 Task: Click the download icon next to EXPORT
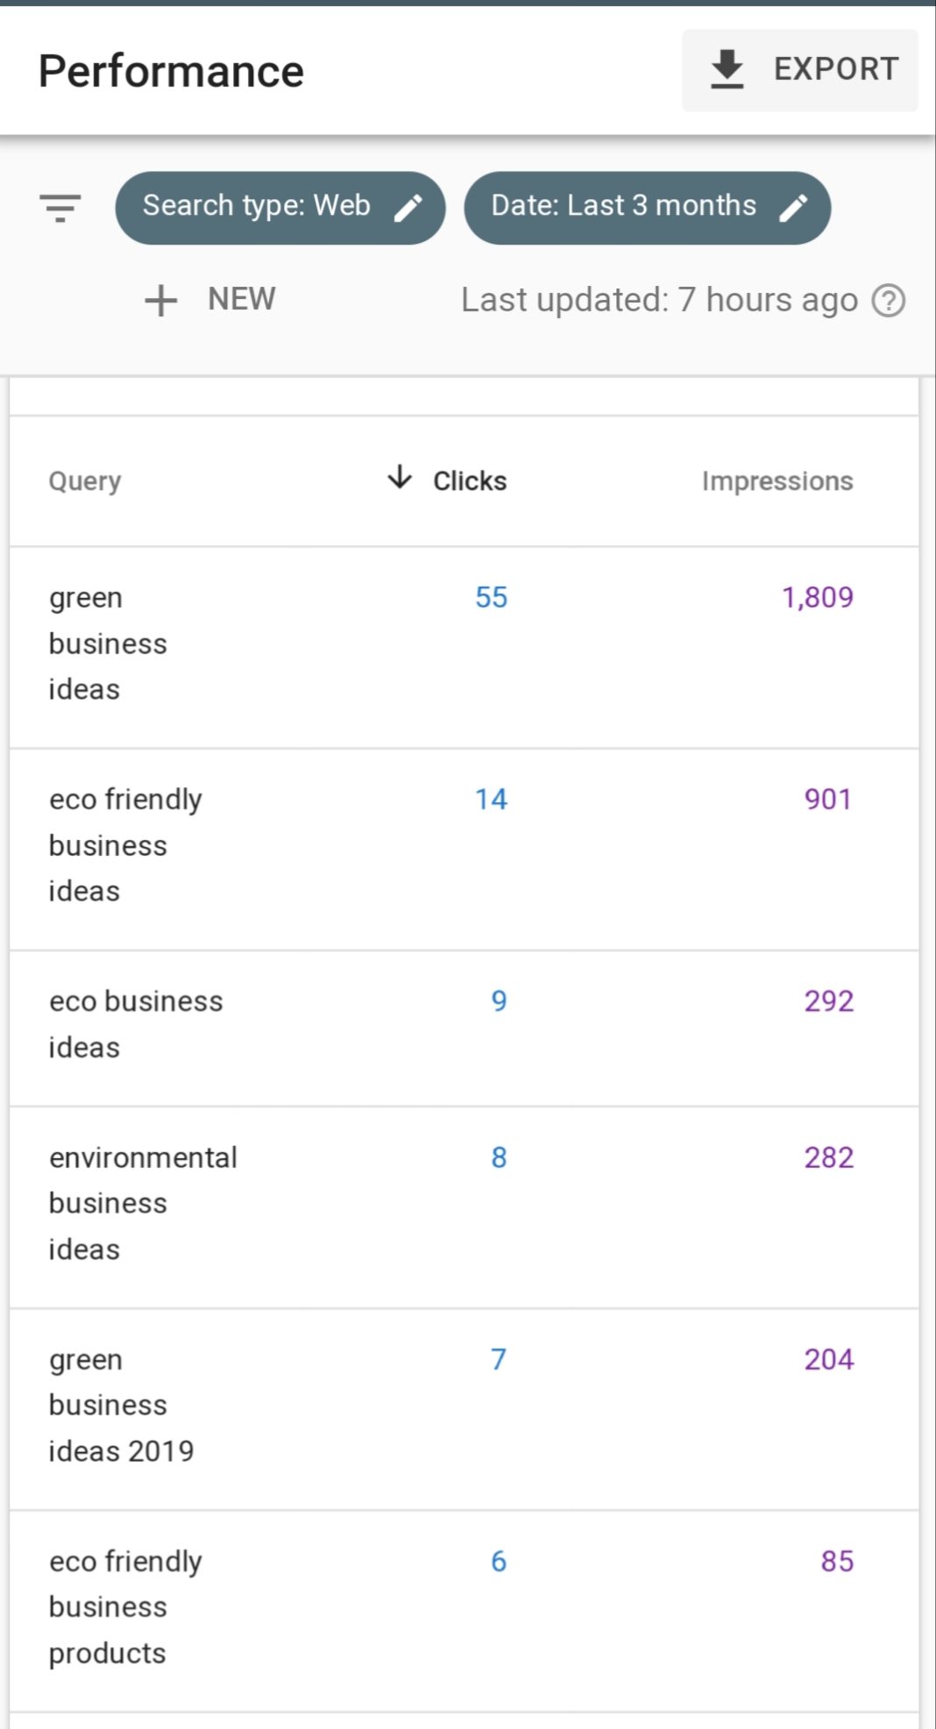(x=727, y=68)
